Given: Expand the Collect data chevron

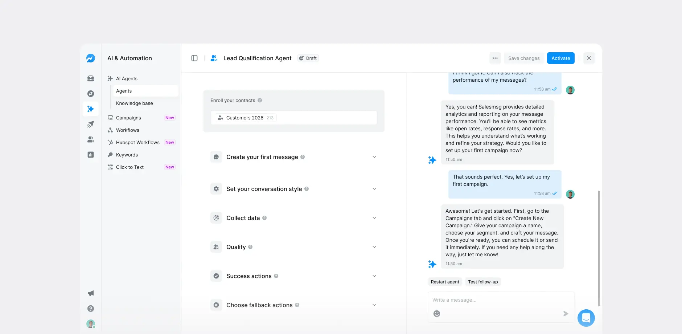Looking at the screenshot, I should 374,218.
